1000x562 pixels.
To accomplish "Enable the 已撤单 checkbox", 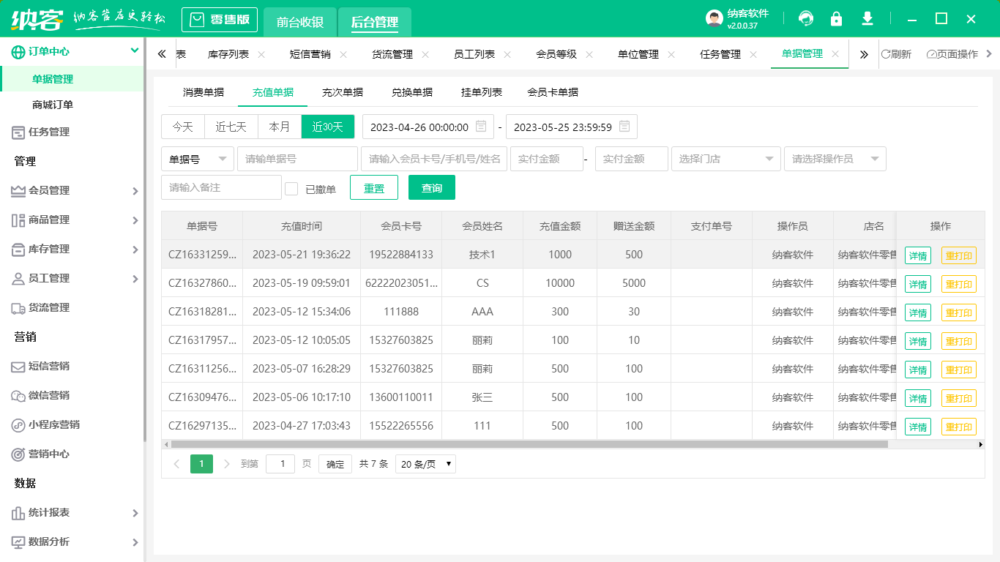I will coord(290,187).
